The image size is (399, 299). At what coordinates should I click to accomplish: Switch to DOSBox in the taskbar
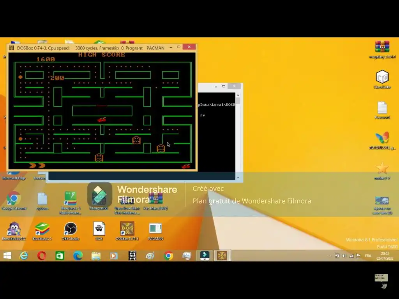coord(222,255)
